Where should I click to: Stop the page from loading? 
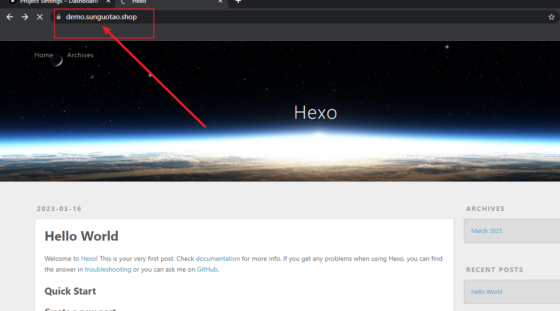coord(40,17)
